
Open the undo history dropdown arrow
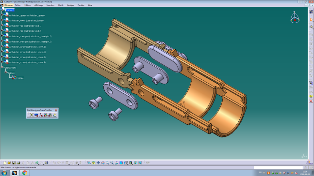click(39, 164)
